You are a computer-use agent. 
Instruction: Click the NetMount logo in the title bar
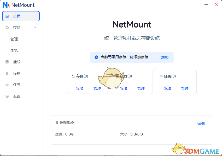(6, 5)
